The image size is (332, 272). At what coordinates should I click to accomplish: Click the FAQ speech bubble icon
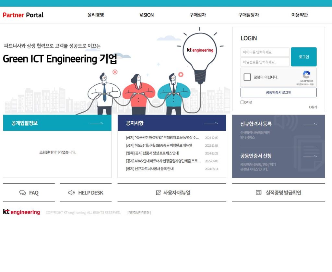pyautogui.click(x=22, y=193)
